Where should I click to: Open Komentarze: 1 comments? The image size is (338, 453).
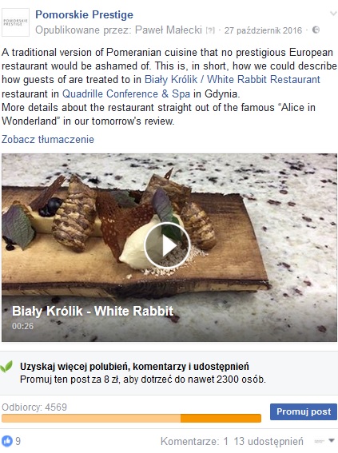coord(194,441)
